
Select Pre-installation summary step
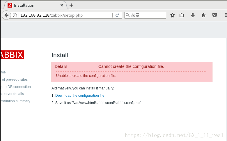point(15,101)
